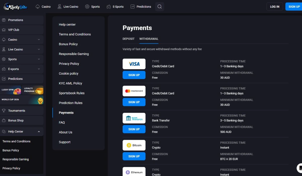Click the sidebar Casino spade icon
Viewport: 302px width, 176px height.
[4, 39]
